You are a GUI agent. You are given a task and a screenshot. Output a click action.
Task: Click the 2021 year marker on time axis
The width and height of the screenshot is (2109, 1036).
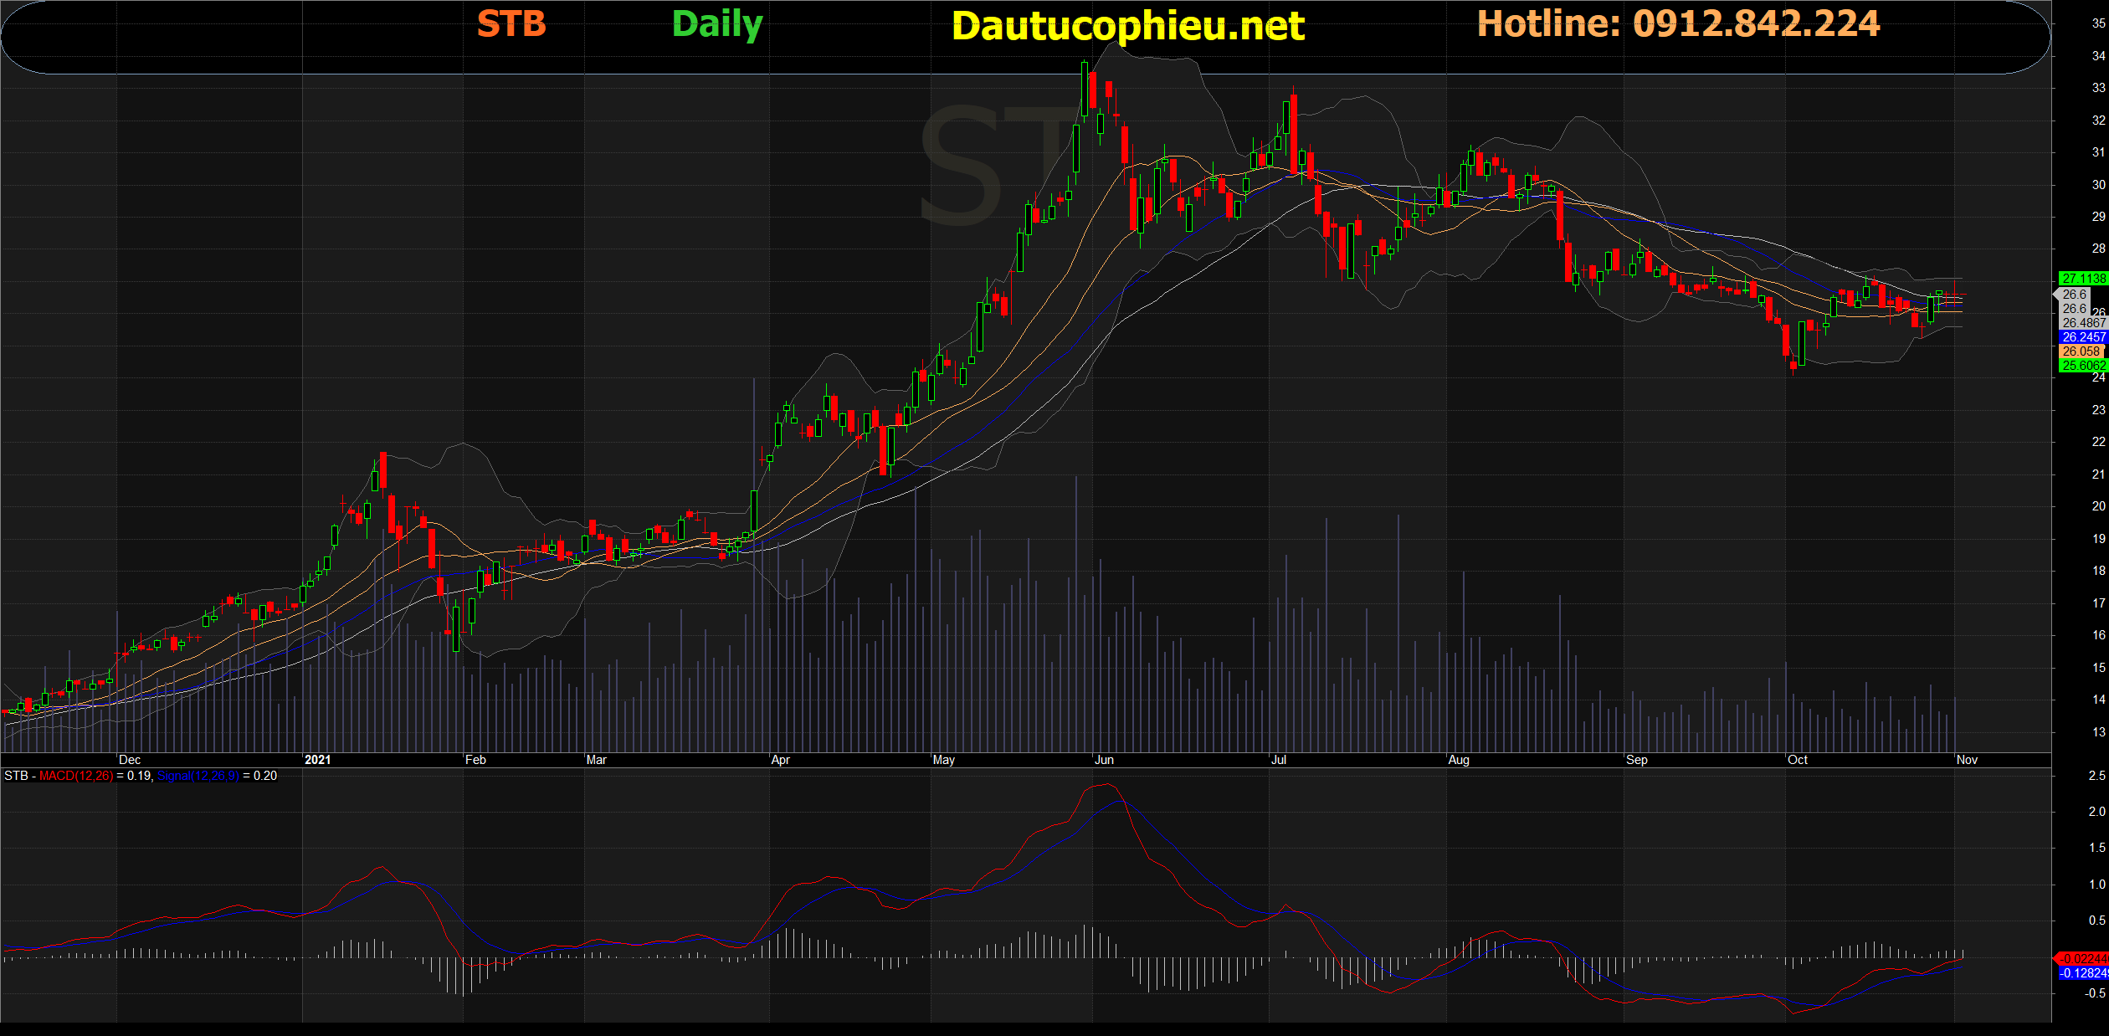click(x=318, y=760)
